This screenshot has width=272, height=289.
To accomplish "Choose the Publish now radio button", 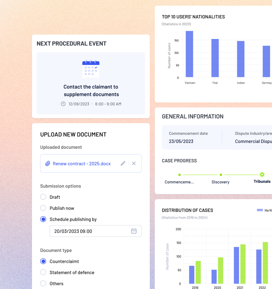I will (x=43, y=208).
